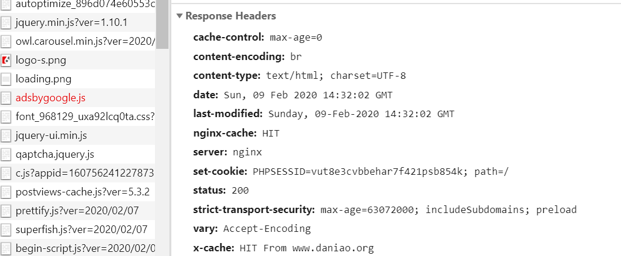Viewport: 621px width, 256px height.
Task: Click the Response Headers section title
Action: [x=230, y=16]
